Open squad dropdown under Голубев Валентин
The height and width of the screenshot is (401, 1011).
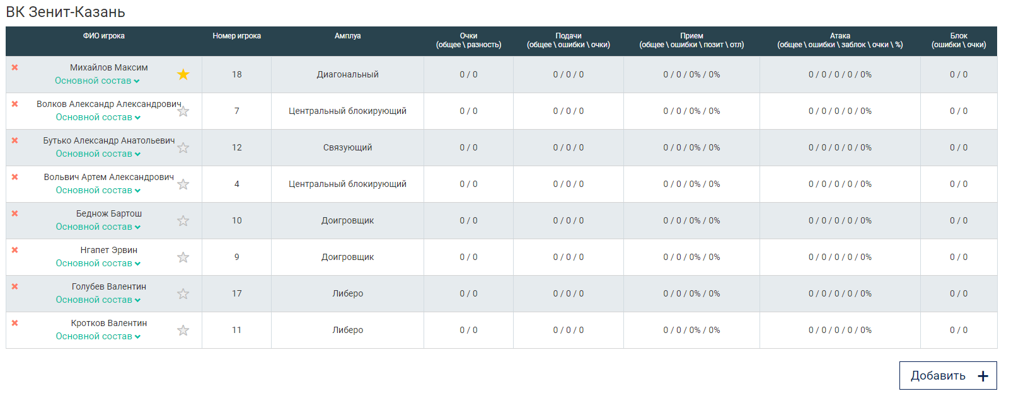tap(98, 300)
